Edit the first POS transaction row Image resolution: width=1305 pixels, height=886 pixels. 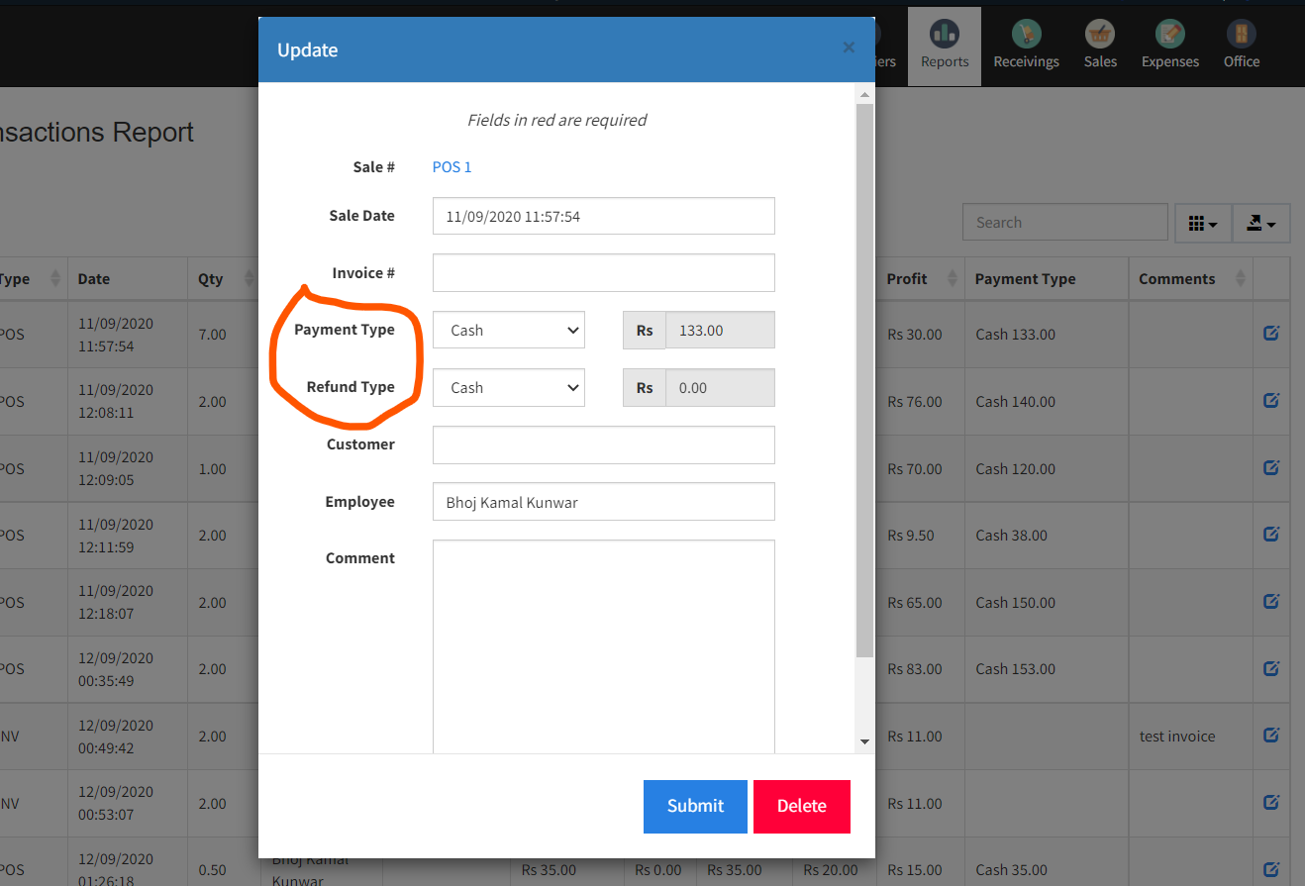[1270, 335]
